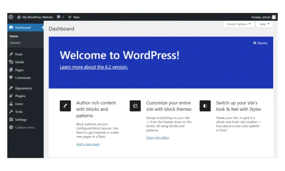Screen dimensions: 285x171
Task: Click Add a new page link
Action: [x=88, y=144]
